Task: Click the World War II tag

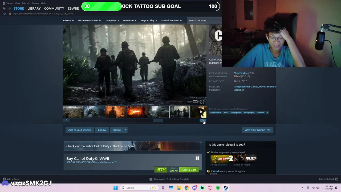Action: point(216,113)
